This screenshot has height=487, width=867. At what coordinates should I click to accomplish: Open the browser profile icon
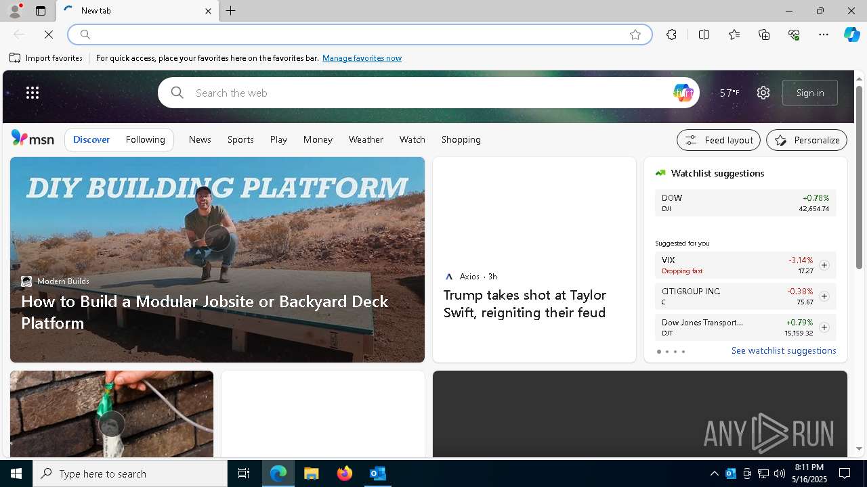(x=15, y=11)
